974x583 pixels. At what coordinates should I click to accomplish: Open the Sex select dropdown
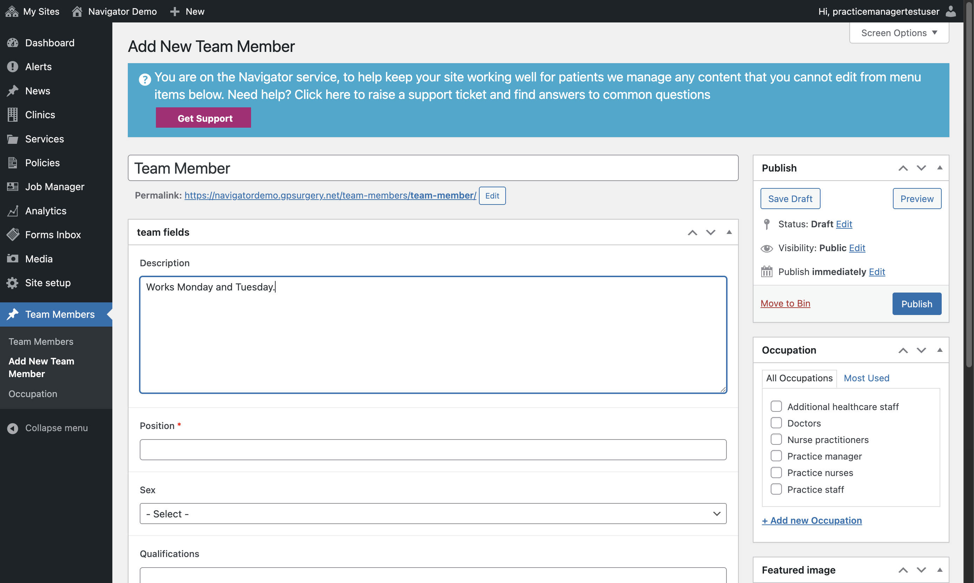pos(433,514)
